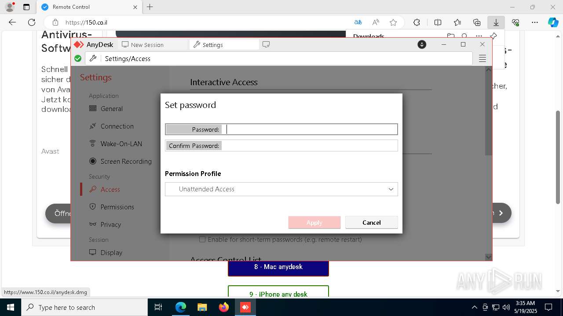The width and height of the screenshot is (563, 316).
Task: Open Edge favorites list icon
Action: point(457,22)
